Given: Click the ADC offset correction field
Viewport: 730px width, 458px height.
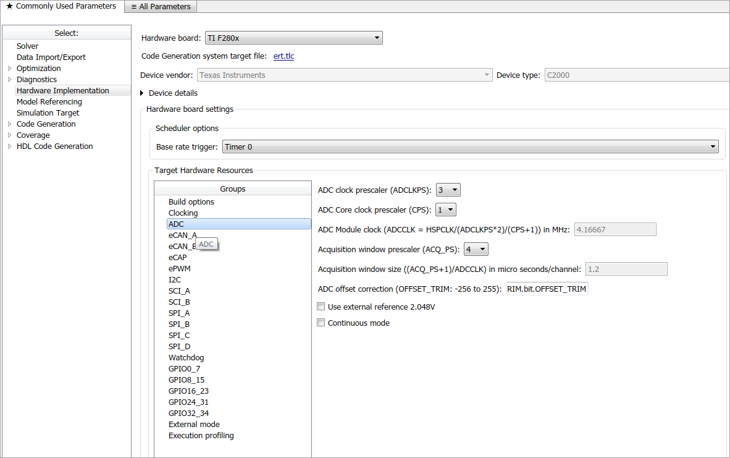Looking at the screenshot, I should click(546, 289).
